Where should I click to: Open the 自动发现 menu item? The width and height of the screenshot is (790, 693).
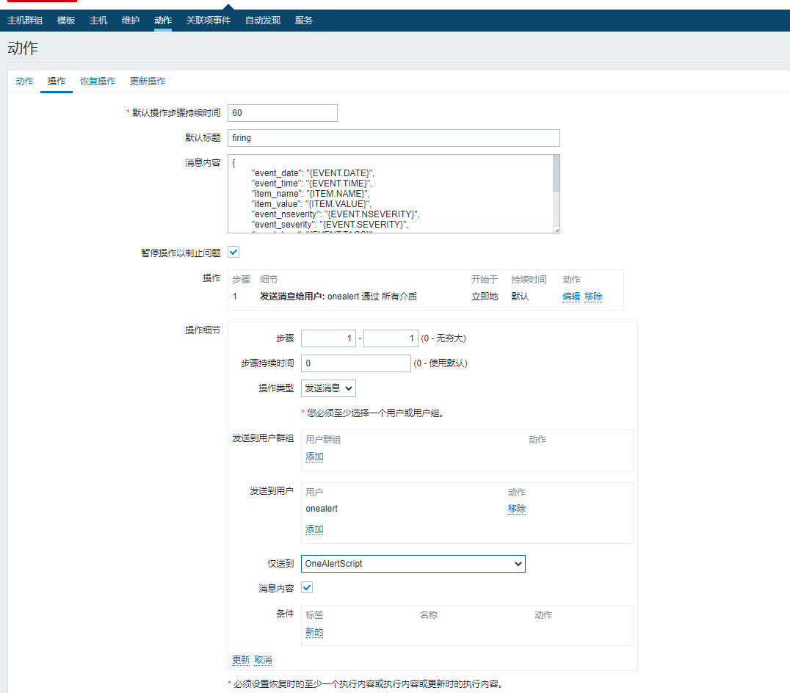point(262,21)
